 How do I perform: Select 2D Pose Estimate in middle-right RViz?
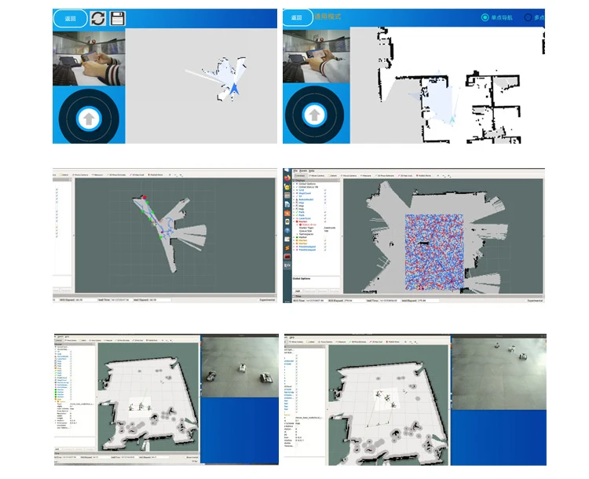[385, 175]
